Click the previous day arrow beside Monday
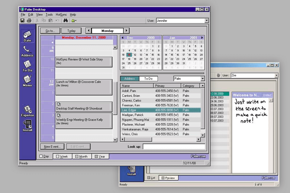 click(x=89, y=30)
